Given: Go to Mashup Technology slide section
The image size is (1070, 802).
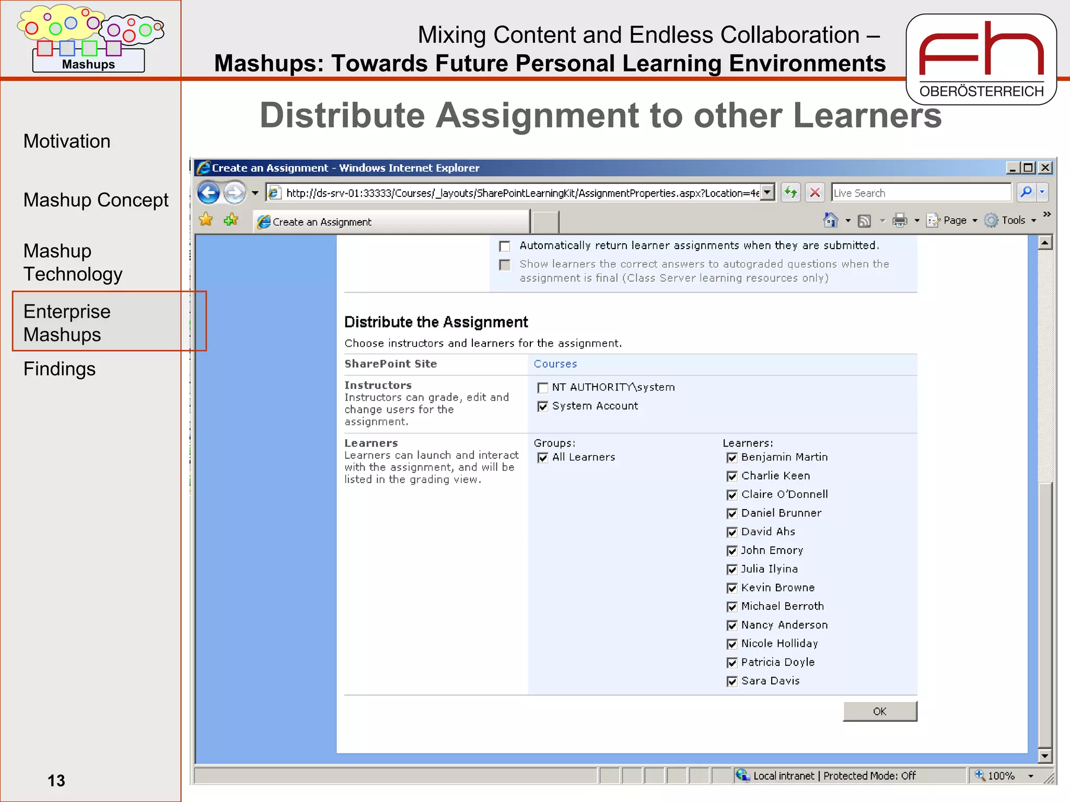Looking at the screenshot, I should click(73, 262).
